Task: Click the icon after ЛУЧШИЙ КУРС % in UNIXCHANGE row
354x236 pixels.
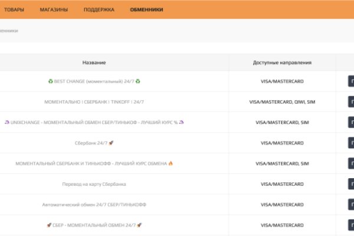Action: [182, 122]
